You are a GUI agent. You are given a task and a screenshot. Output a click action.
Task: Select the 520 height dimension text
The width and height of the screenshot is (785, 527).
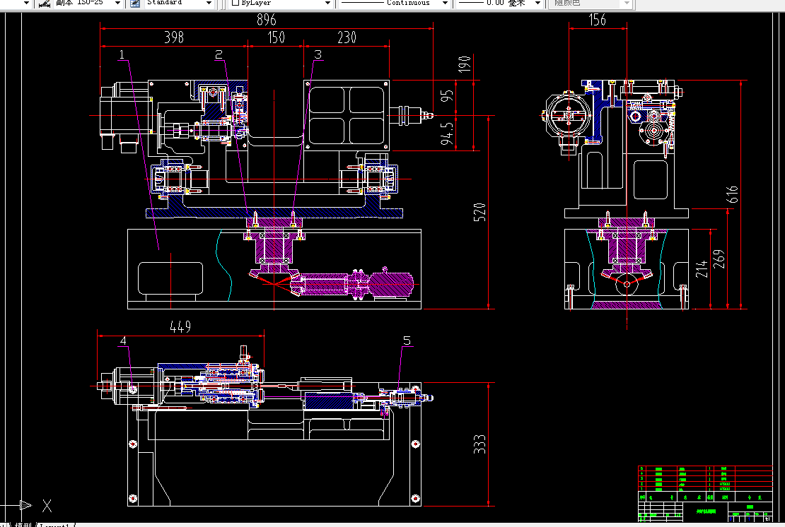(479, 212)
